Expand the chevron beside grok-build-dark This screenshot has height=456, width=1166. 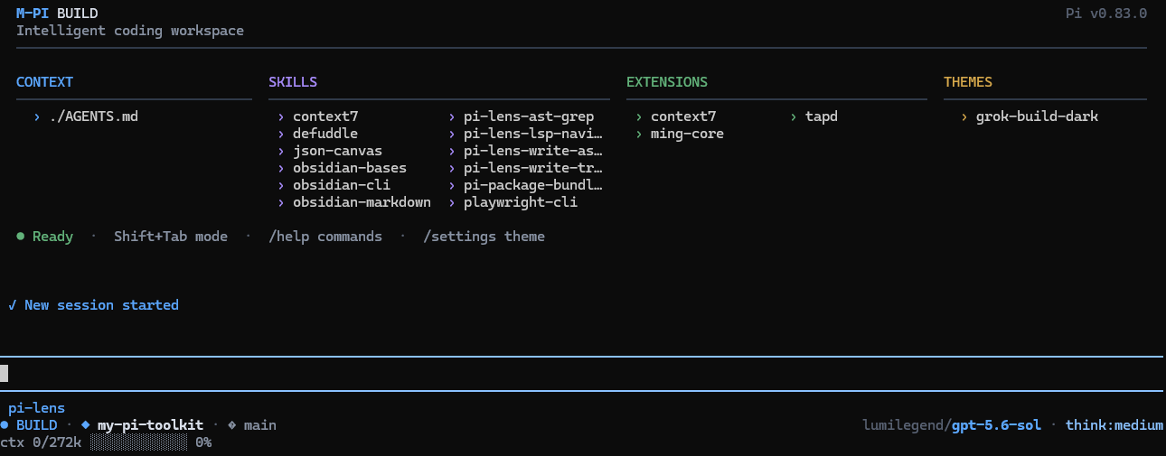pos(964,116)
